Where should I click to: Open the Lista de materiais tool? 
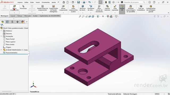(x=107, y=8)
